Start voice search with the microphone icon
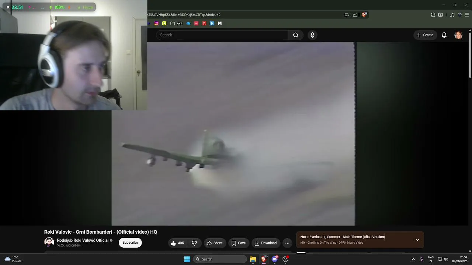The width and height of the screenshot is (472, 265). pyautogui.click(x=312, y=35)
